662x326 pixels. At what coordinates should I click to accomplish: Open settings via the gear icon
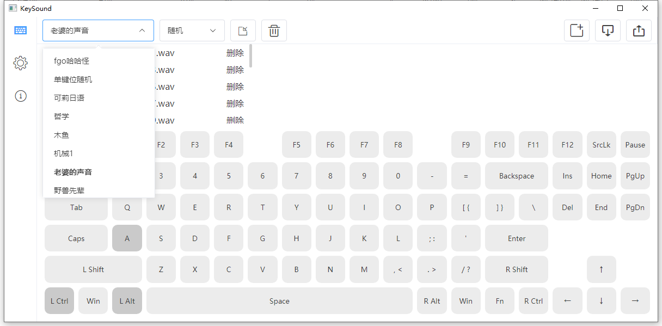[x=21, y=63]
